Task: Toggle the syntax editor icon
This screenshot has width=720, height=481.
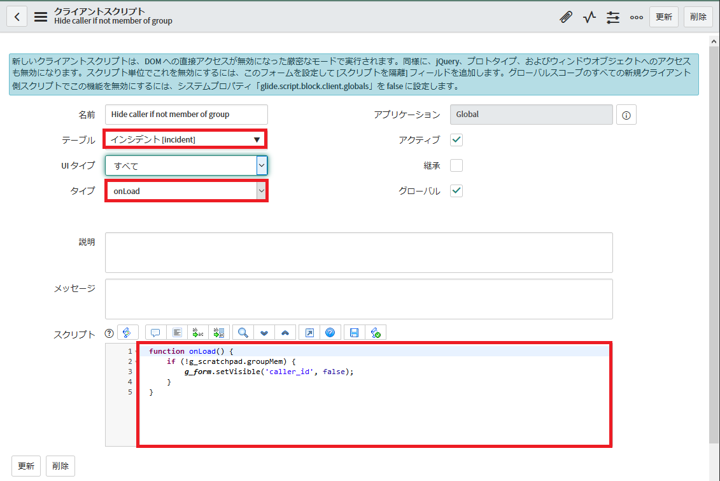Action: tap(128, 332)
